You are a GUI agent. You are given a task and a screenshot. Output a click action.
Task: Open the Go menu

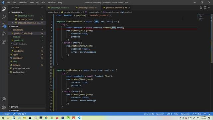point(38,2)
